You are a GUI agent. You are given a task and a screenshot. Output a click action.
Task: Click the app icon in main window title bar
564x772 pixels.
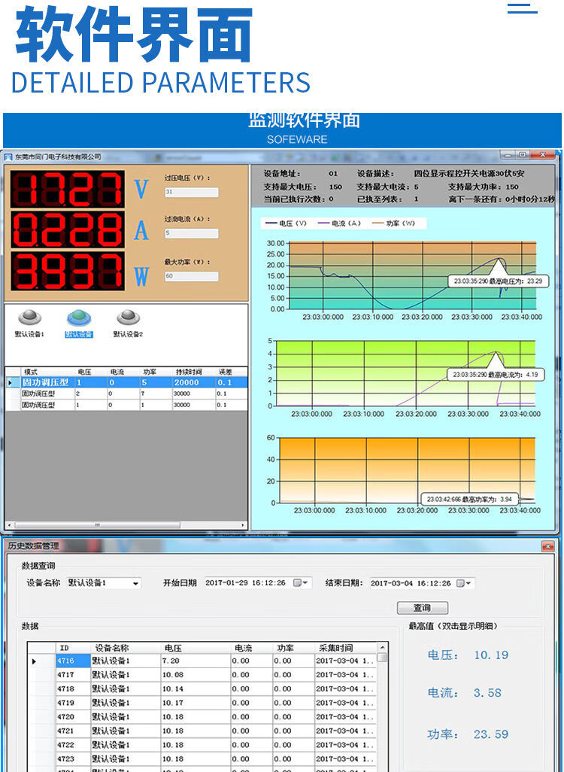(9, 157)
